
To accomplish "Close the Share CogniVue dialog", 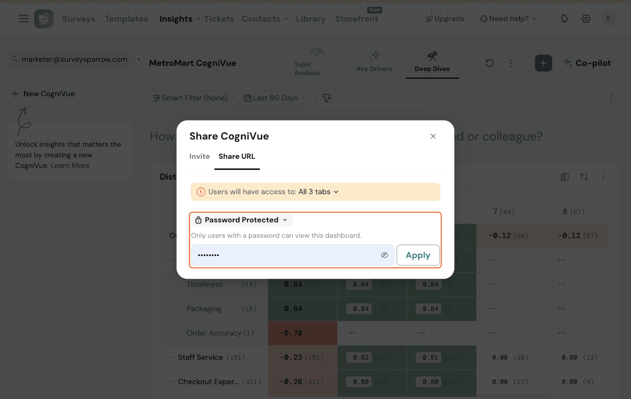I will pyautogui.click(x=433, y=136).
